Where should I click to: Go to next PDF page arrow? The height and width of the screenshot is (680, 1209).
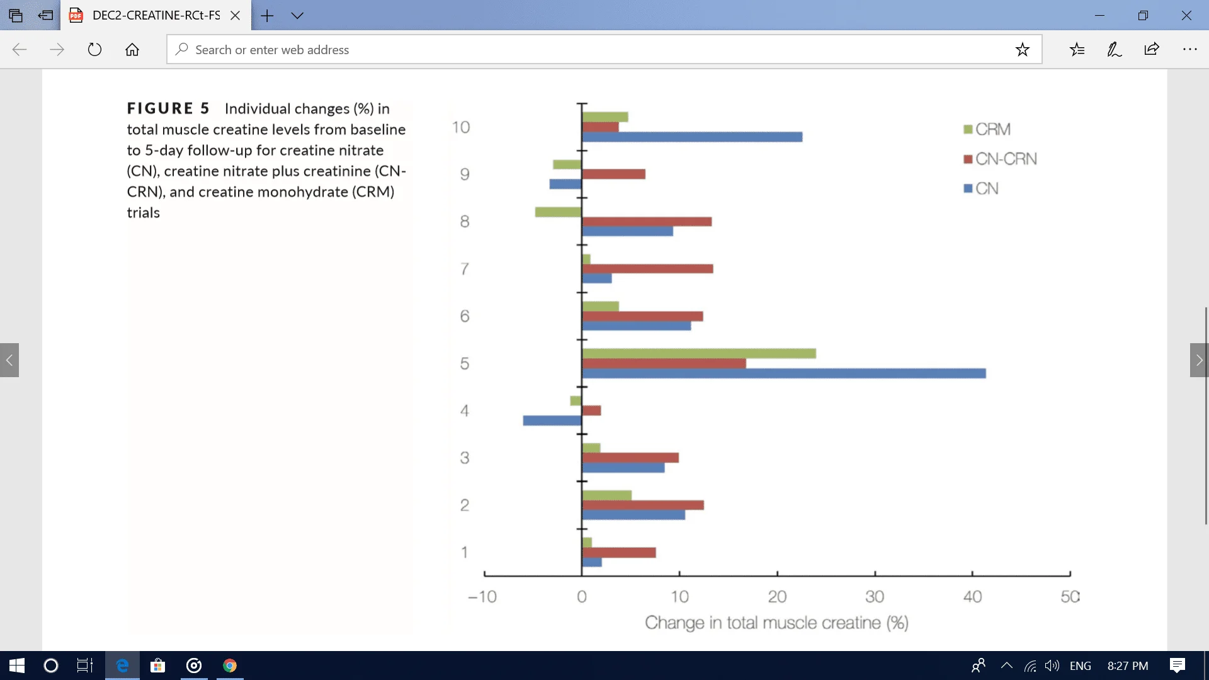pos(1199,360)
